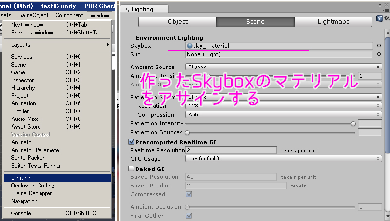Switch to the Scene lighting tab

(255, 22)
